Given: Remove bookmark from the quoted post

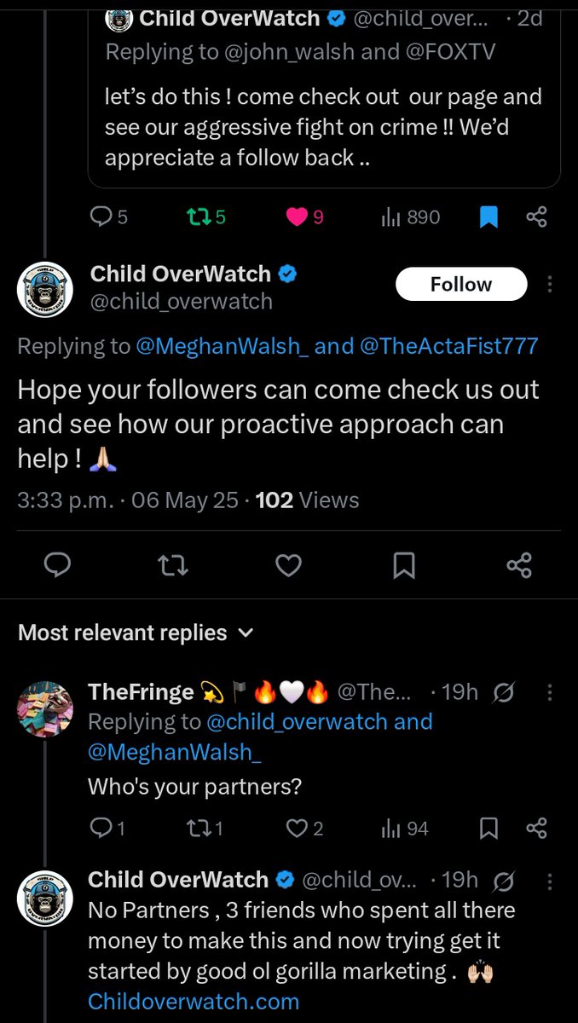Looking at the screenshot, I should (488, 217).
